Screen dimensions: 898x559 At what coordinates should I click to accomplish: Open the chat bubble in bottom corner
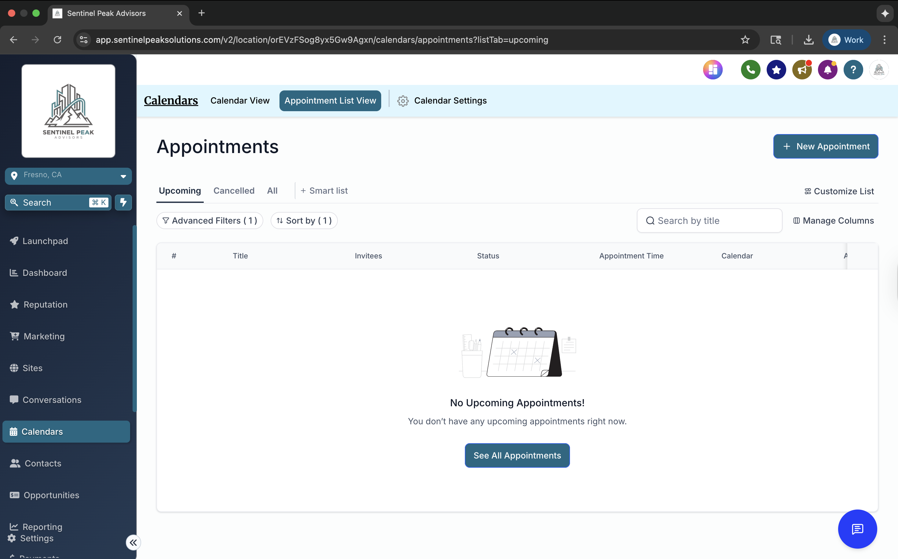[x=857, y=529]
